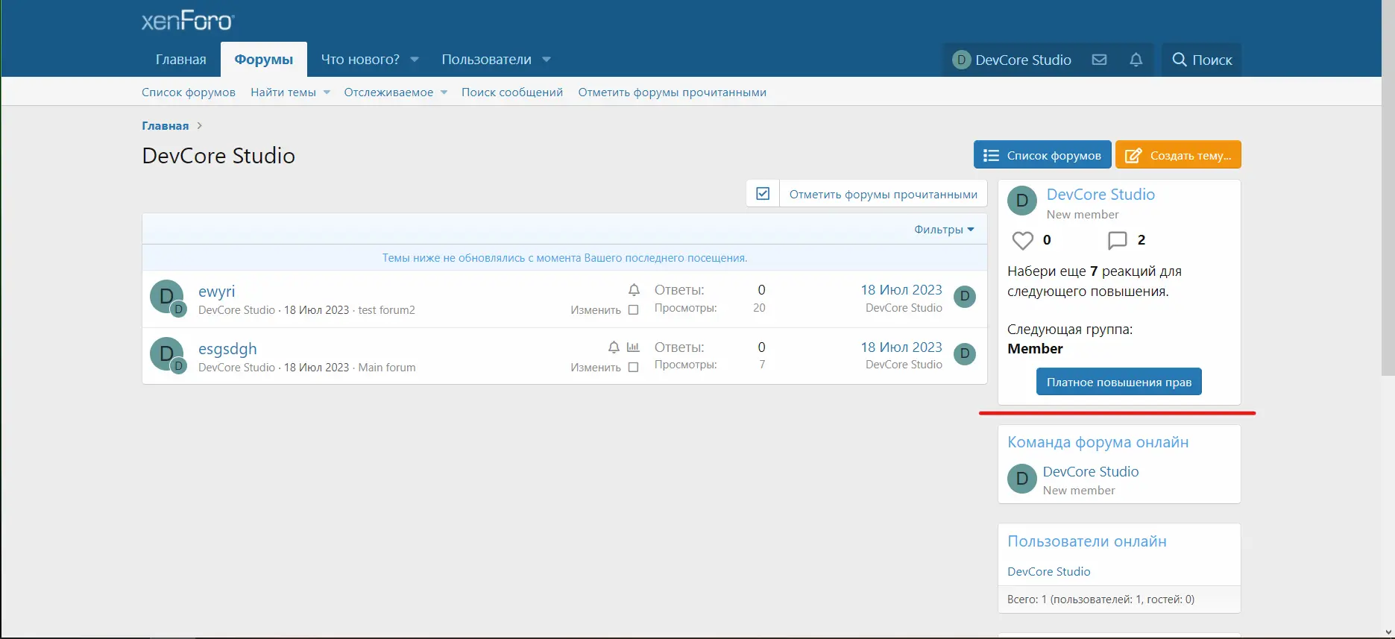This screenshot has height=639, width=1395.
Task: Click the Поиск search button
Action: (1202, 60)
